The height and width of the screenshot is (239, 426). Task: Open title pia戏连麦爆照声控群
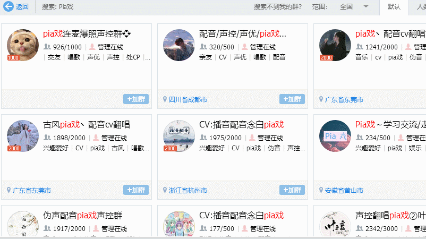coord(87,33)
